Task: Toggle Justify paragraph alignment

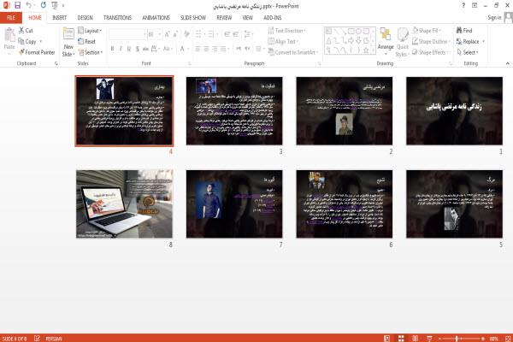Action: [x=223, y=49]
